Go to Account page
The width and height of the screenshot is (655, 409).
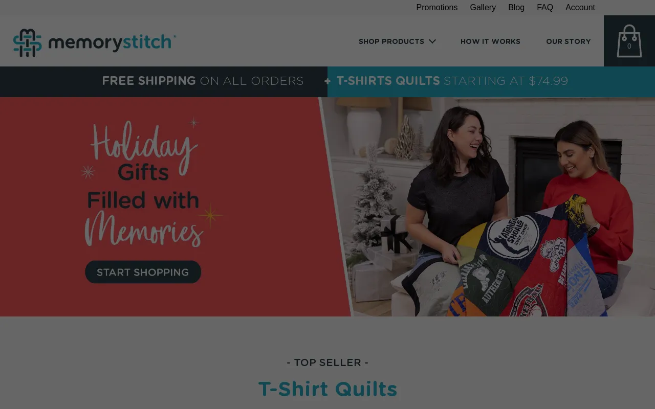tap(580, 7)
